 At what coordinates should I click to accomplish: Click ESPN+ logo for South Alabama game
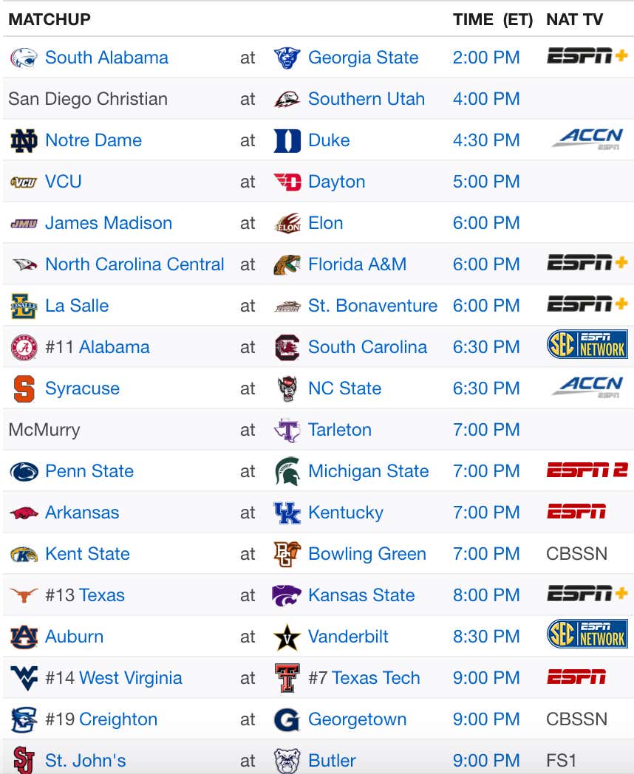pos(587,56)
